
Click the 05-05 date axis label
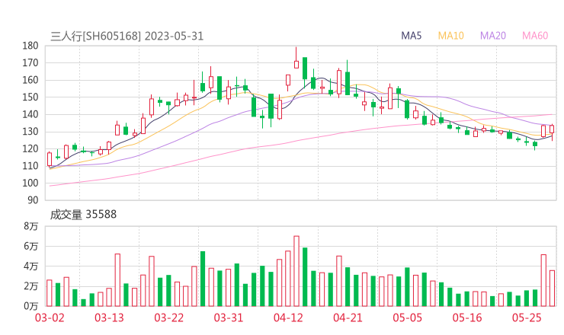pos(408,317)
